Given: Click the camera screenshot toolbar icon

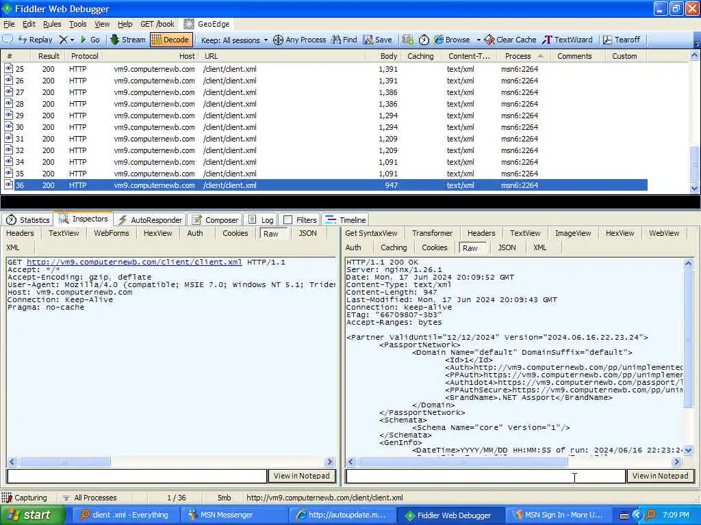Looking at the screenshot, I should point(408,40).
